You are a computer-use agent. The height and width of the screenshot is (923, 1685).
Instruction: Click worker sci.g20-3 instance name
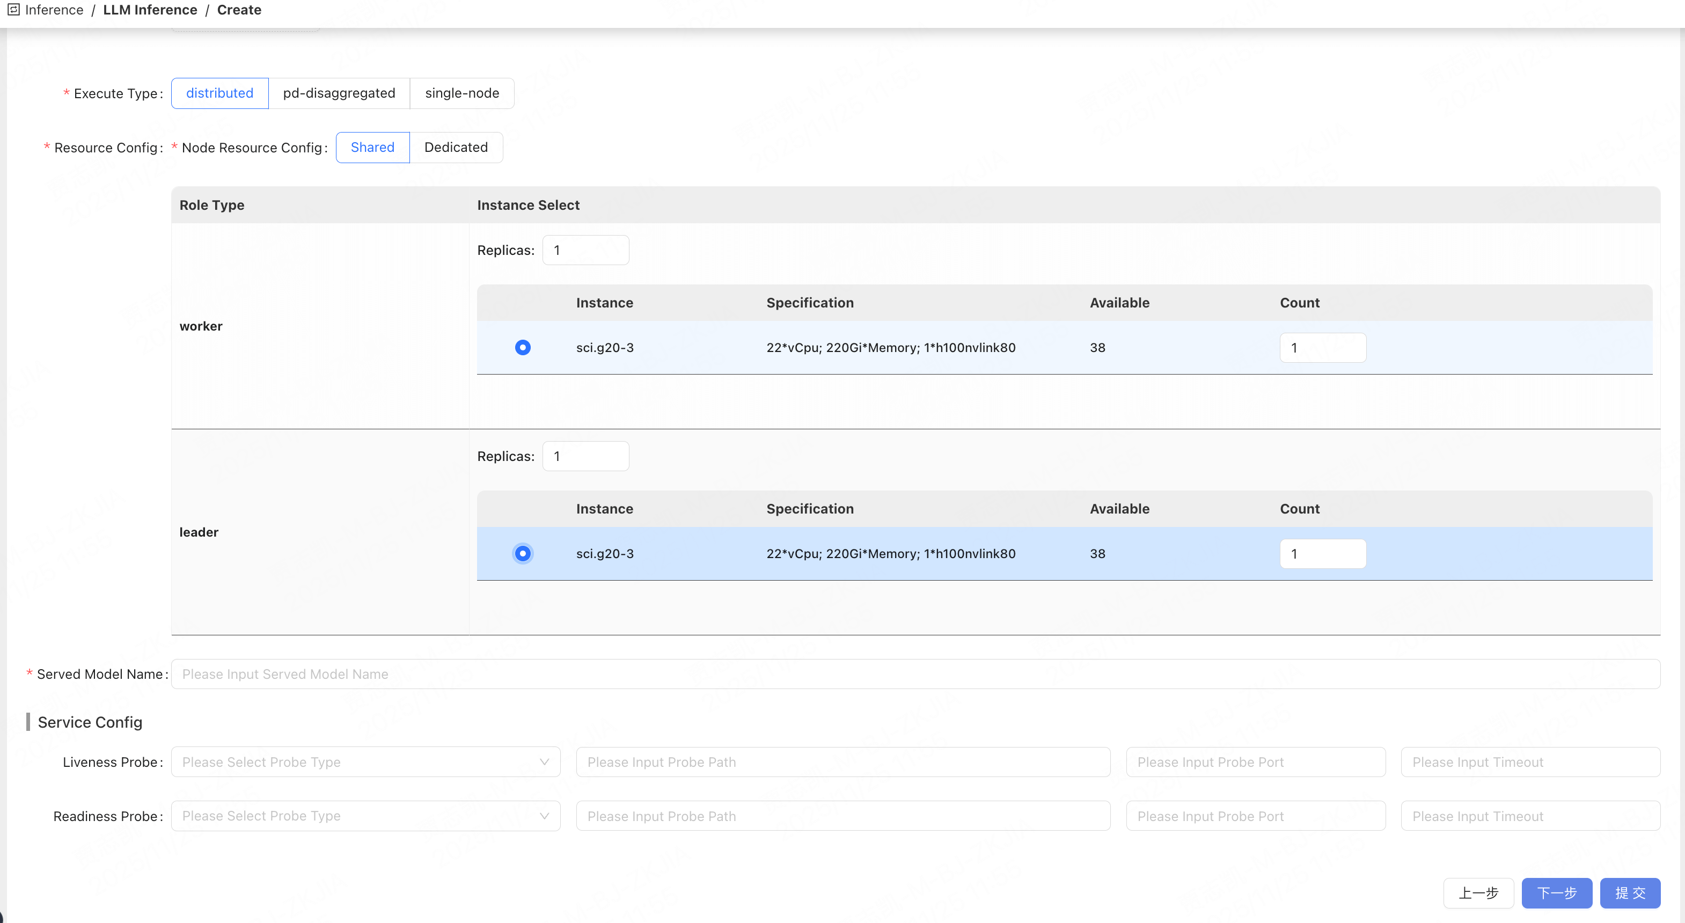(605, 347)
